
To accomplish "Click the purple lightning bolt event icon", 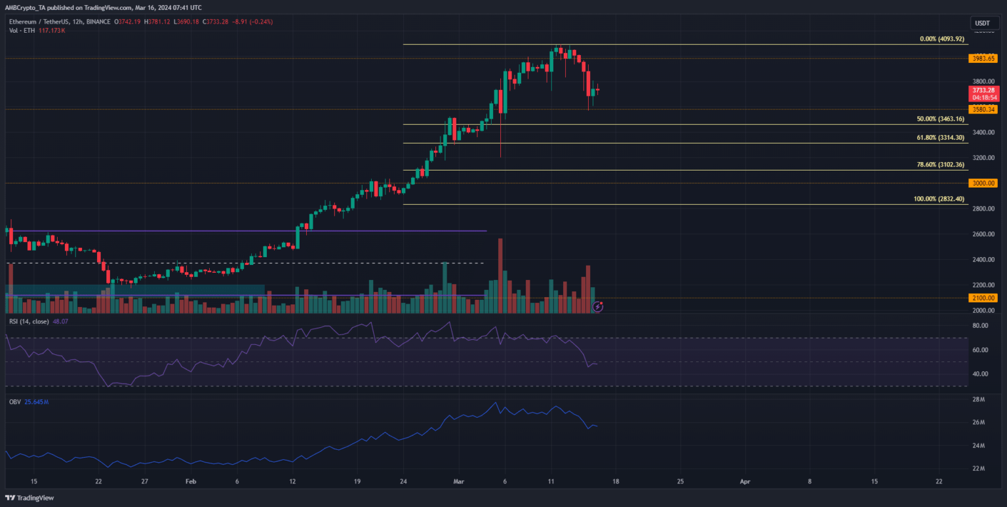I will [x=597, y=306].
